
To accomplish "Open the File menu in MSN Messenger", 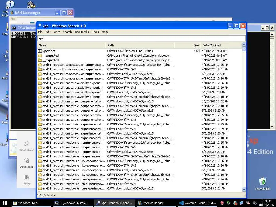I will tap(13, 19).
